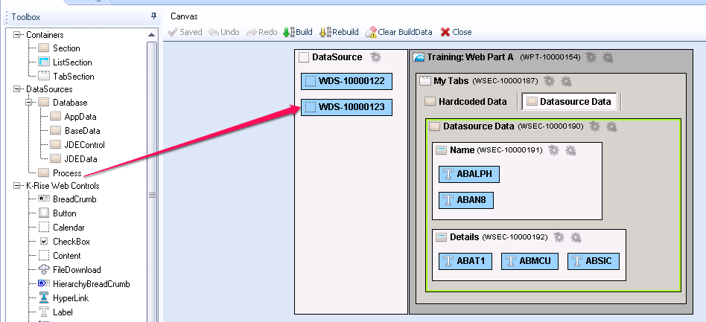
Task: Click the My Tabs section title
Action: pyautogui.click(x=451, y=81)
